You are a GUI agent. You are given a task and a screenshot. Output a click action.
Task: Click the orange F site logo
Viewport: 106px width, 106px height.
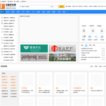pyautogui.click(x=2, y=6)
